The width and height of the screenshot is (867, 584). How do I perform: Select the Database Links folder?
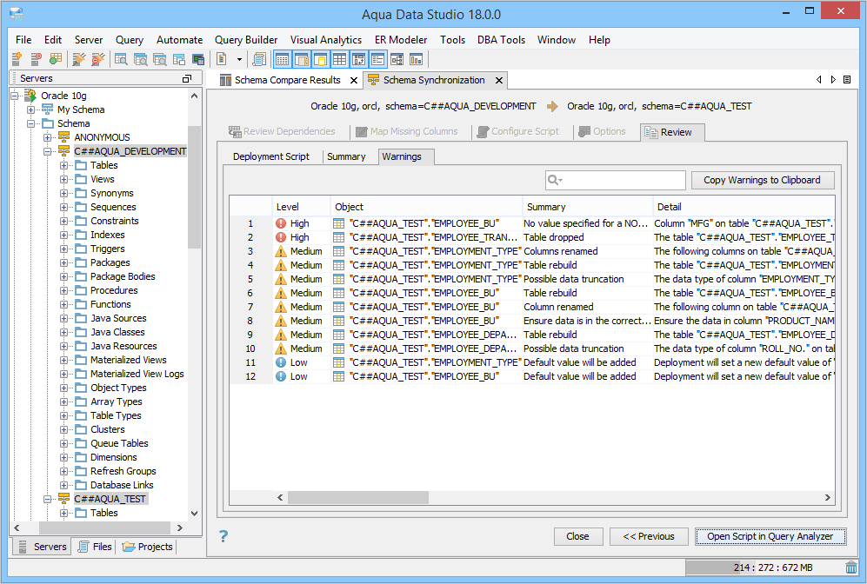tap(122, 485)
